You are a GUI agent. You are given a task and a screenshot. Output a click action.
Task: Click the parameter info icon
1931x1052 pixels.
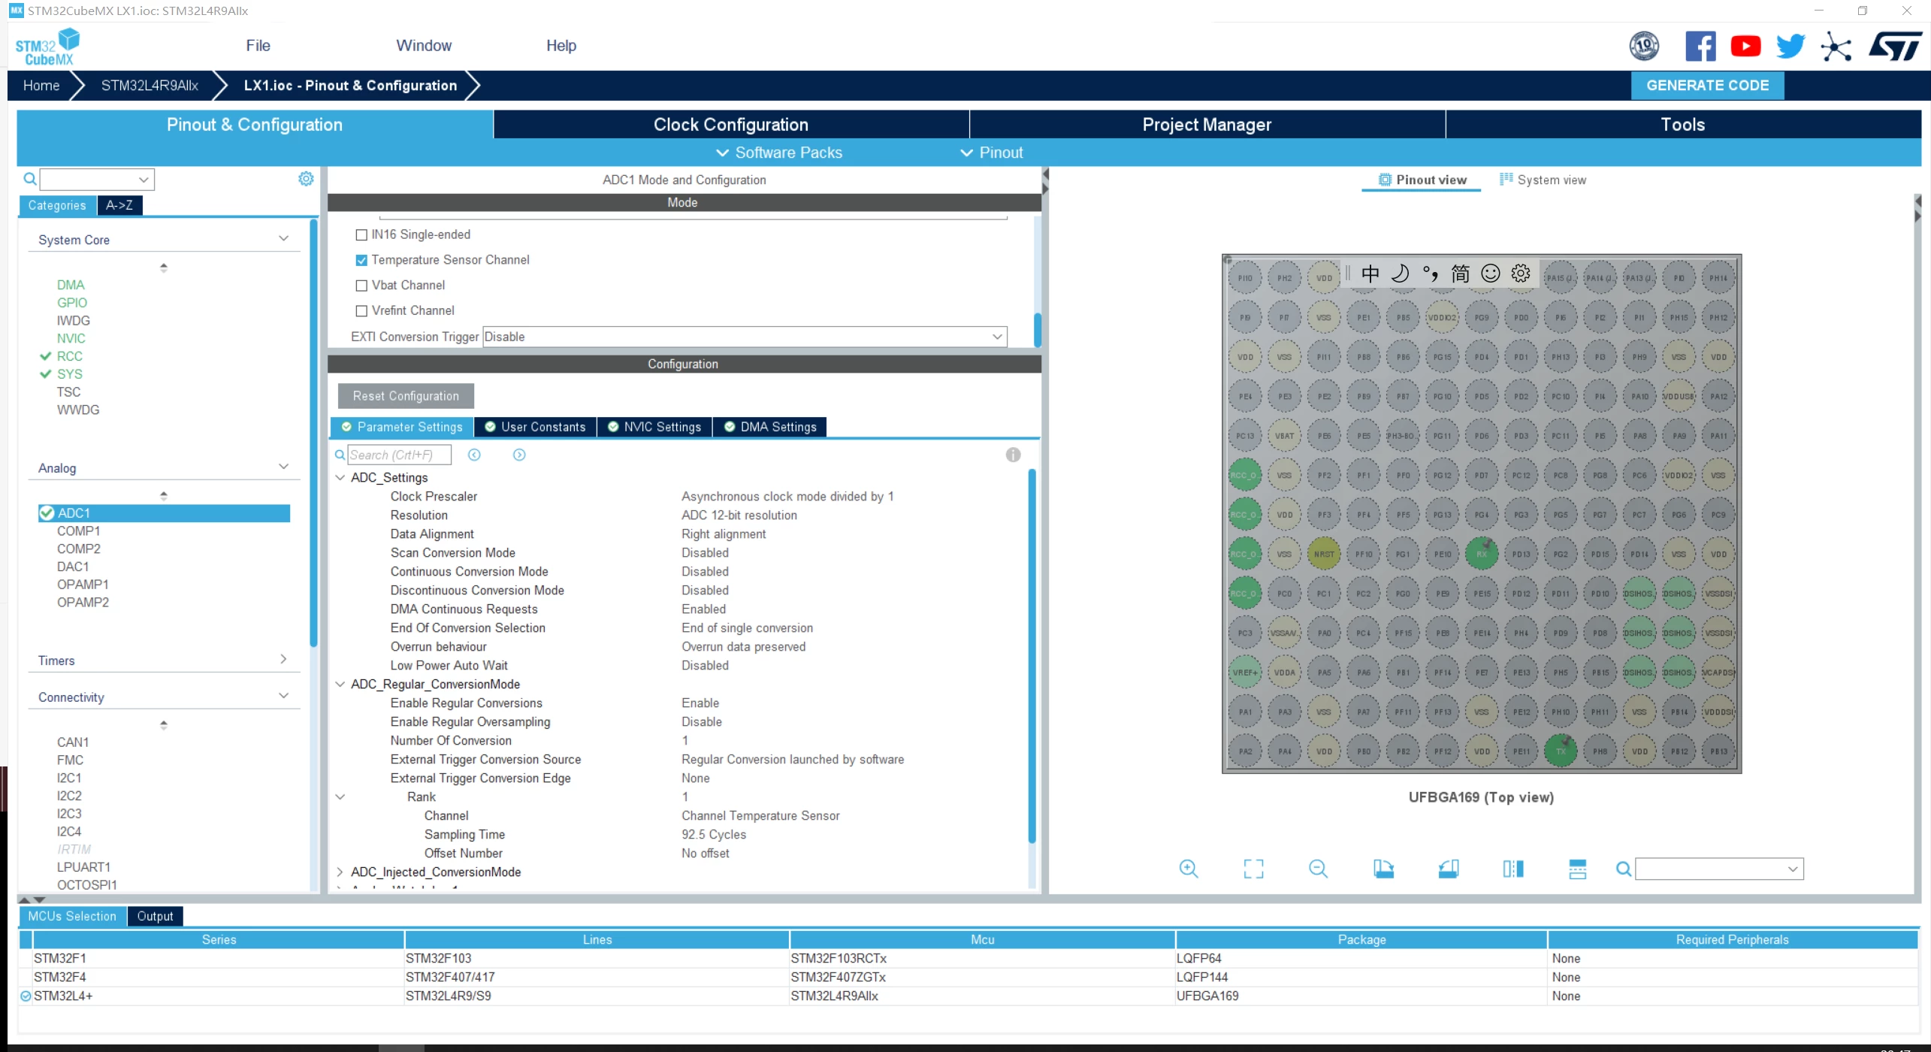click(1013, 455)
